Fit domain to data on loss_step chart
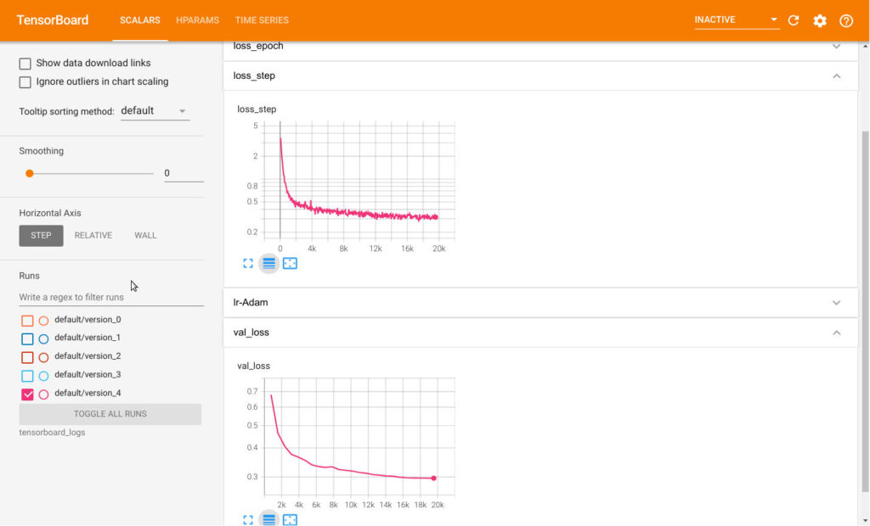The image size is (870, 526). point(290,263)
